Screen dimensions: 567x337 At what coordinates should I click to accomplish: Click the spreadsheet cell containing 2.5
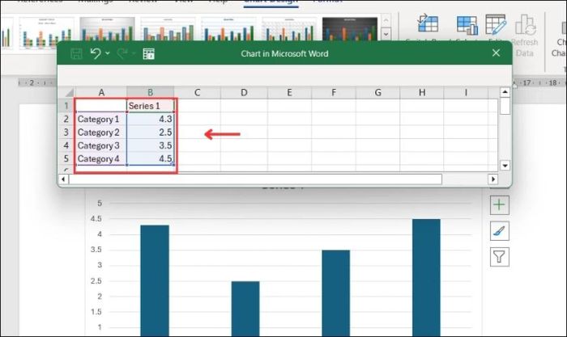pyautogui.click(x=151, y=133)
